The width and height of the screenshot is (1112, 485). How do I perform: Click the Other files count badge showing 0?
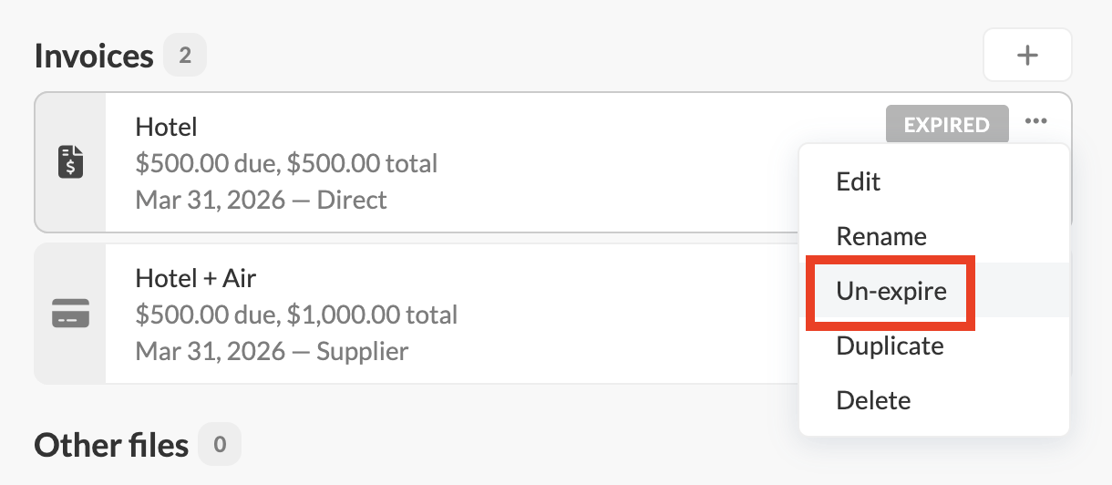(220, 446)
